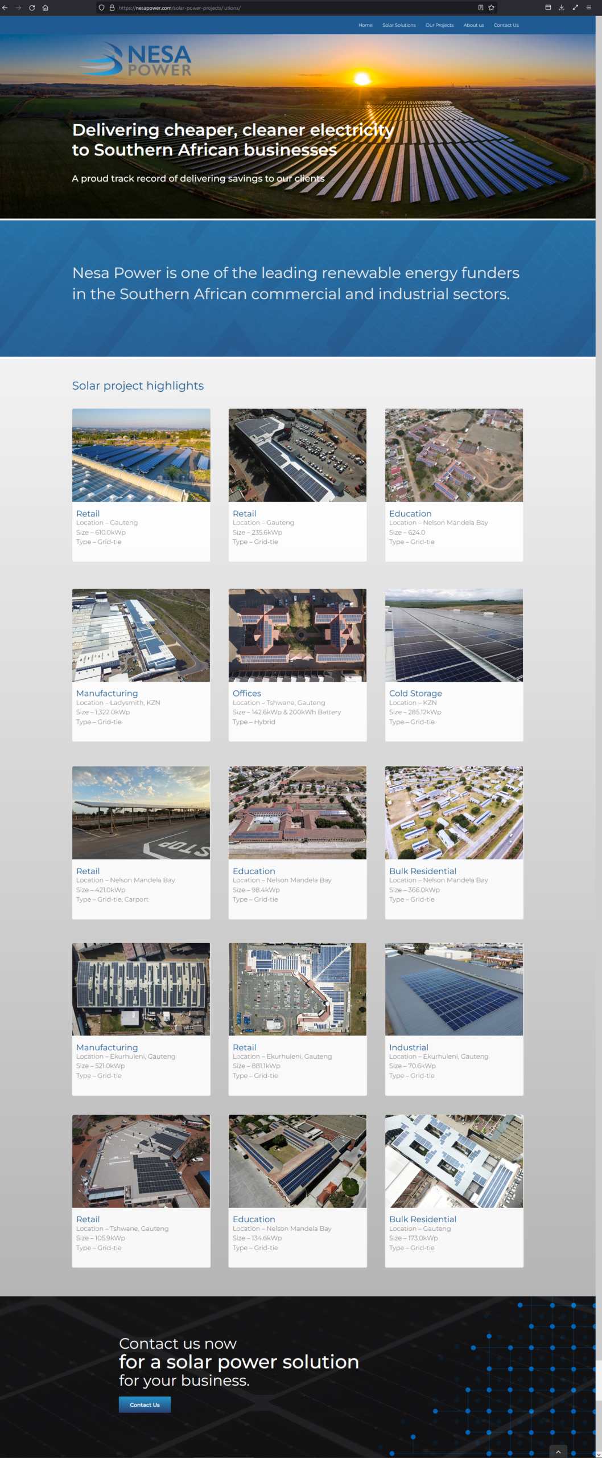This screenshot has height=1458, width=602.
Task: Click the Nesa Power logo
Action: coord(136,60)
